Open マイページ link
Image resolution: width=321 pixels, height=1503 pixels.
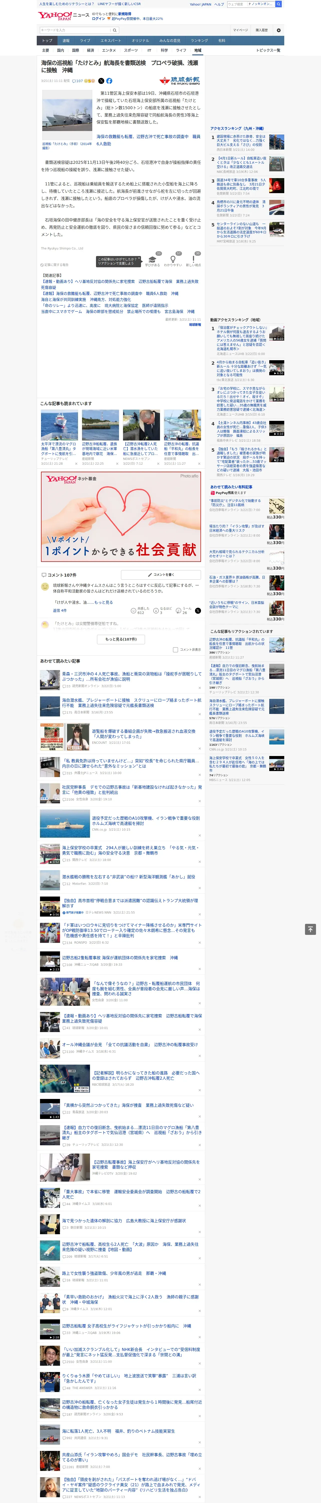[240, 30]
